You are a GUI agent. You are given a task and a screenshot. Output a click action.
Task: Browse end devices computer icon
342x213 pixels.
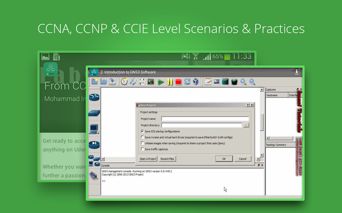coord(94,129)
